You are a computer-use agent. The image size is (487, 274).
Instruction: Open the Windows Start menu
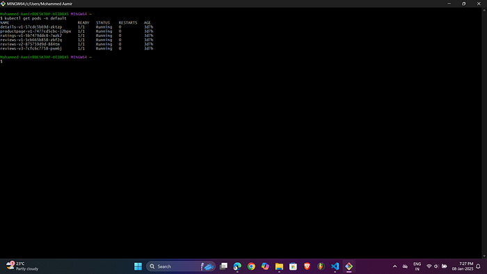pos(138,266)
